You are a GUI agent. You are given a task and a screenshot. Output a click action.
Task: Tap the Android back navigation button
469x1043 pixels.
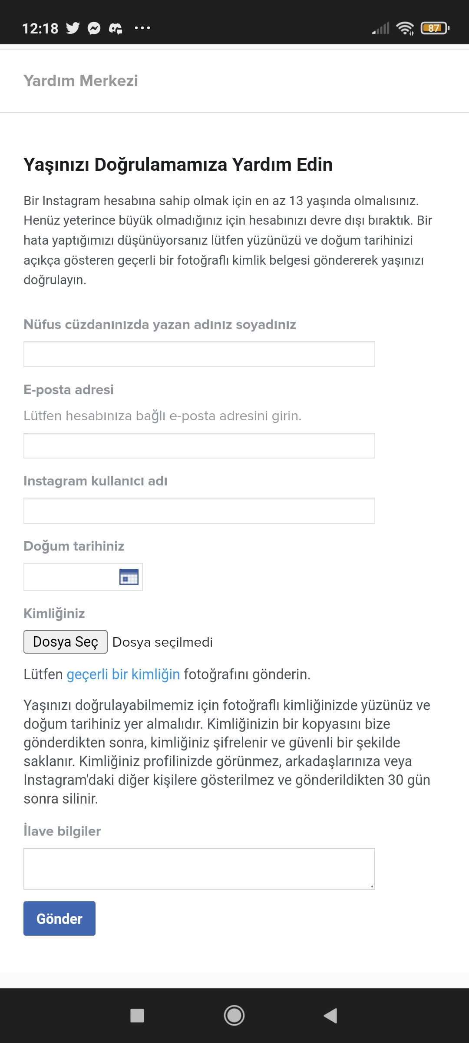(330, 1016)
